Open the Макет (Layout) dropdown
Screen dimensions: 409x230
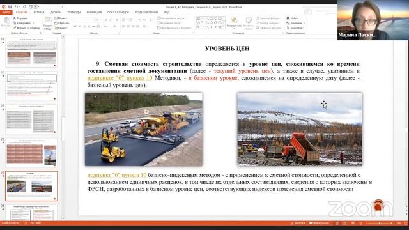(61, 19)
